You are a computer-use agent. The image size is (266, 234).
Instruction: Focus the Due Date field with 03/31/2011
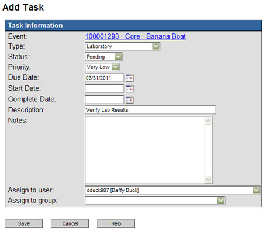click(104, 78)
